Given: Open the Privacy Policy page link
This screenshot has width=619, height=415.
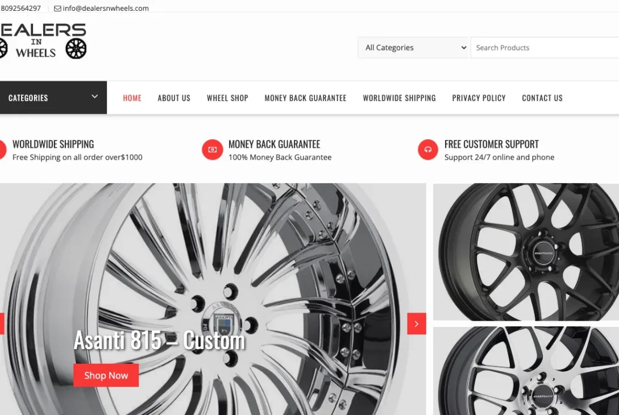Looking at the screenshot, I should pos(479,98).
